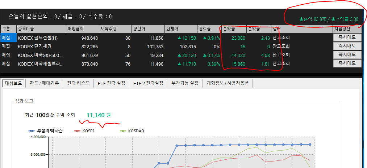Click the 지금청산 column header
This screenshot has height=168, width=367.
(347, 29)
